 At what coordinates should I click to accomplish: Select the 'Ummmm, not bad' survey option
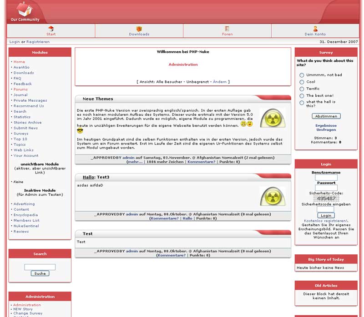pos(302,75)
